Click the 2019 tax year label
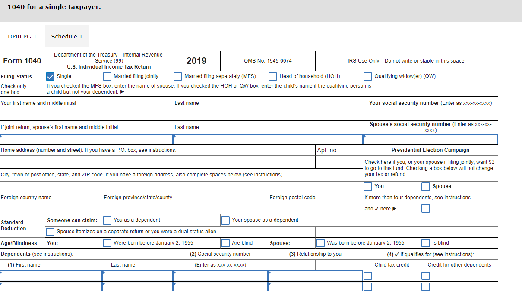522x292 pixels. point(196,61)
